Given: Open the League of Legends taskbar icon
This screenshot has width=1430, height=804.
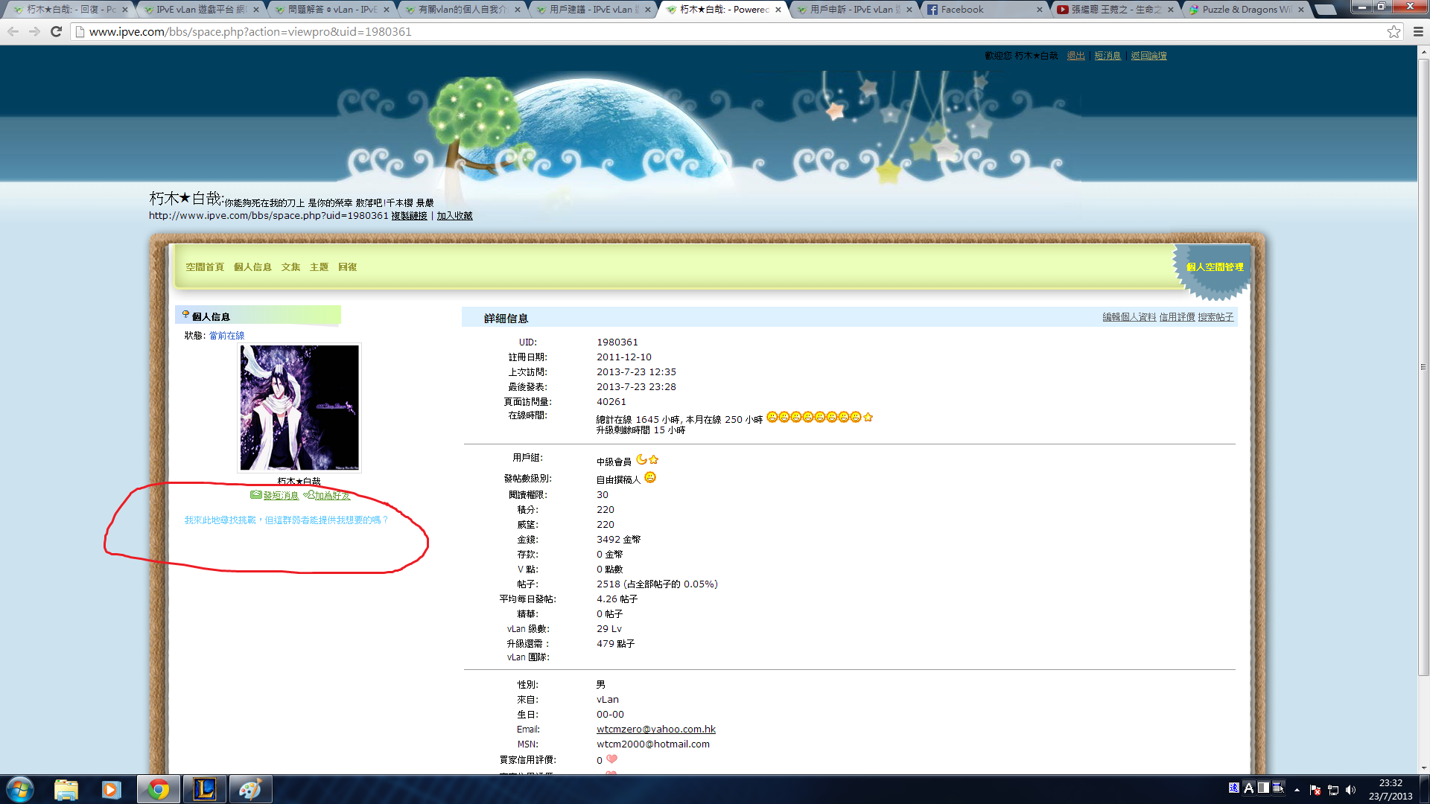Looking at the screenshot, I should [x=204, y=789].
